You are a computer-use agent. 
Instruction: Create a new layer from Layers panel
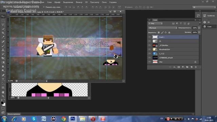pos(192,67)
